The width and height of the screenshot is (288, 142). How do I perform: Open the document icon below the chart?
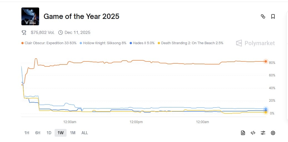pos(243,133)
